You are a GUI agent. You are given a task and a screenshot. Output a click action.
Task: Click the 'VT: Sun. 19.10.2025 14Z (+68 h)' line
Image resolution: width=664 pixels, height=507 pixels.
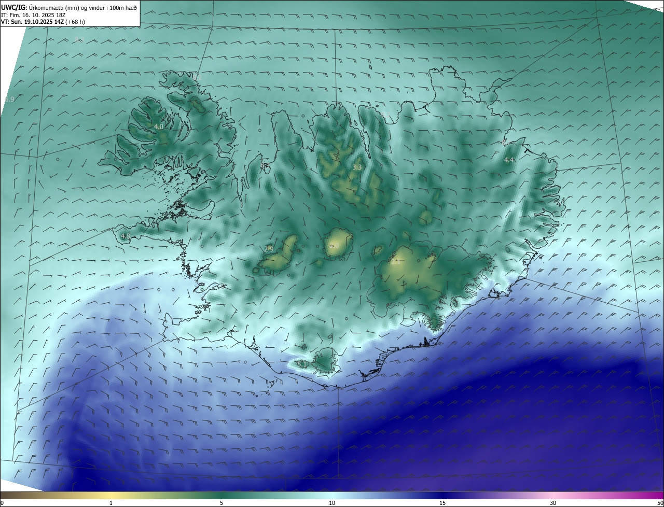43,22
